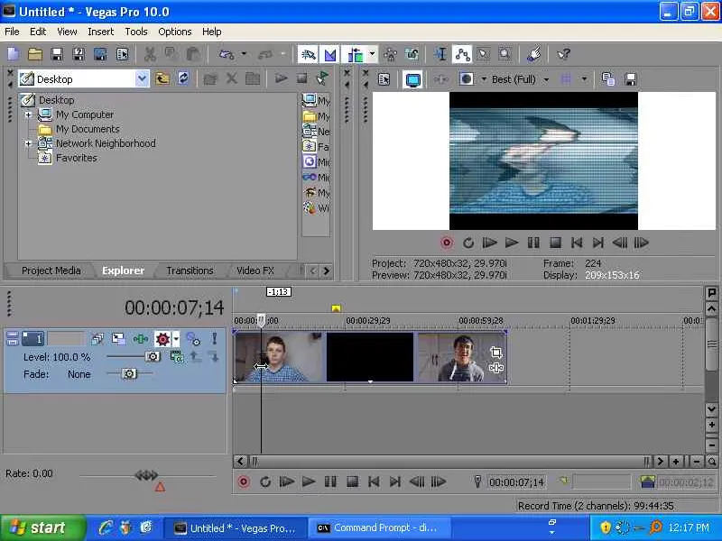Toggle Video Preview on External Monitor
This screenshot has height=541, width=722.
(x=412, y=79)
